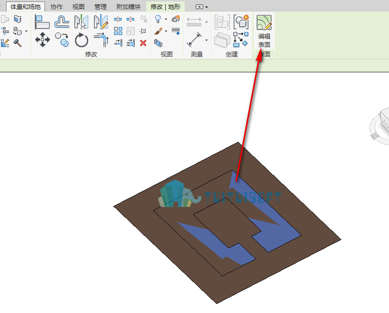Click the Demolish hammer icon
The height and width of the screenshot is (313, 389).
coord(18,43)
